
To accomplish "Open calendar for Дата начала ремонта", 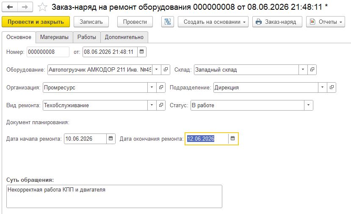I will coord(111,139).
